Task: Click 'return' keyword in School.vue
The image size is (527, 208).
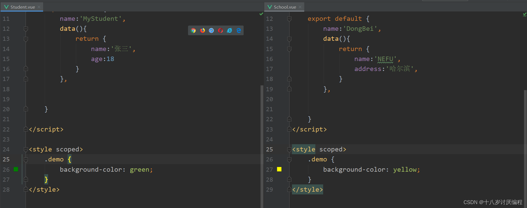Action: click(350, 49)
